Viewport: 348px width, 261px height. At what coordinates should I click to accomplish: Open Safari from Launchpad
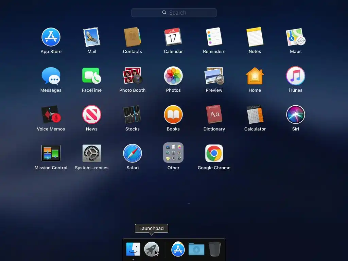(132, 153)
